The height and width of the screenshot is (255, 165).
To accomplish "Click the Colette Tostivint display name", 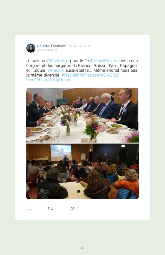I will coord(51,46).
